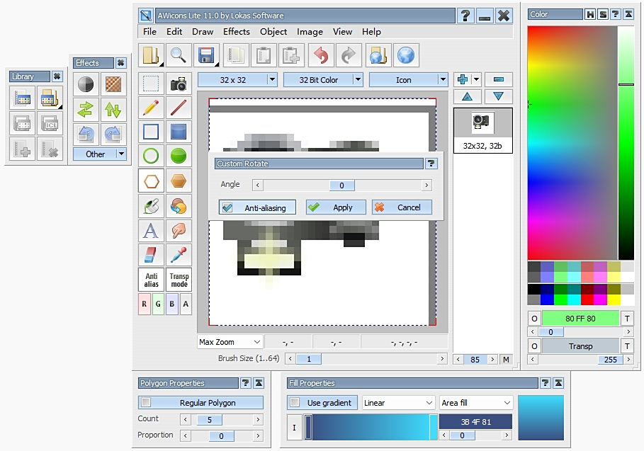Toggle the B blue channel

171,304
